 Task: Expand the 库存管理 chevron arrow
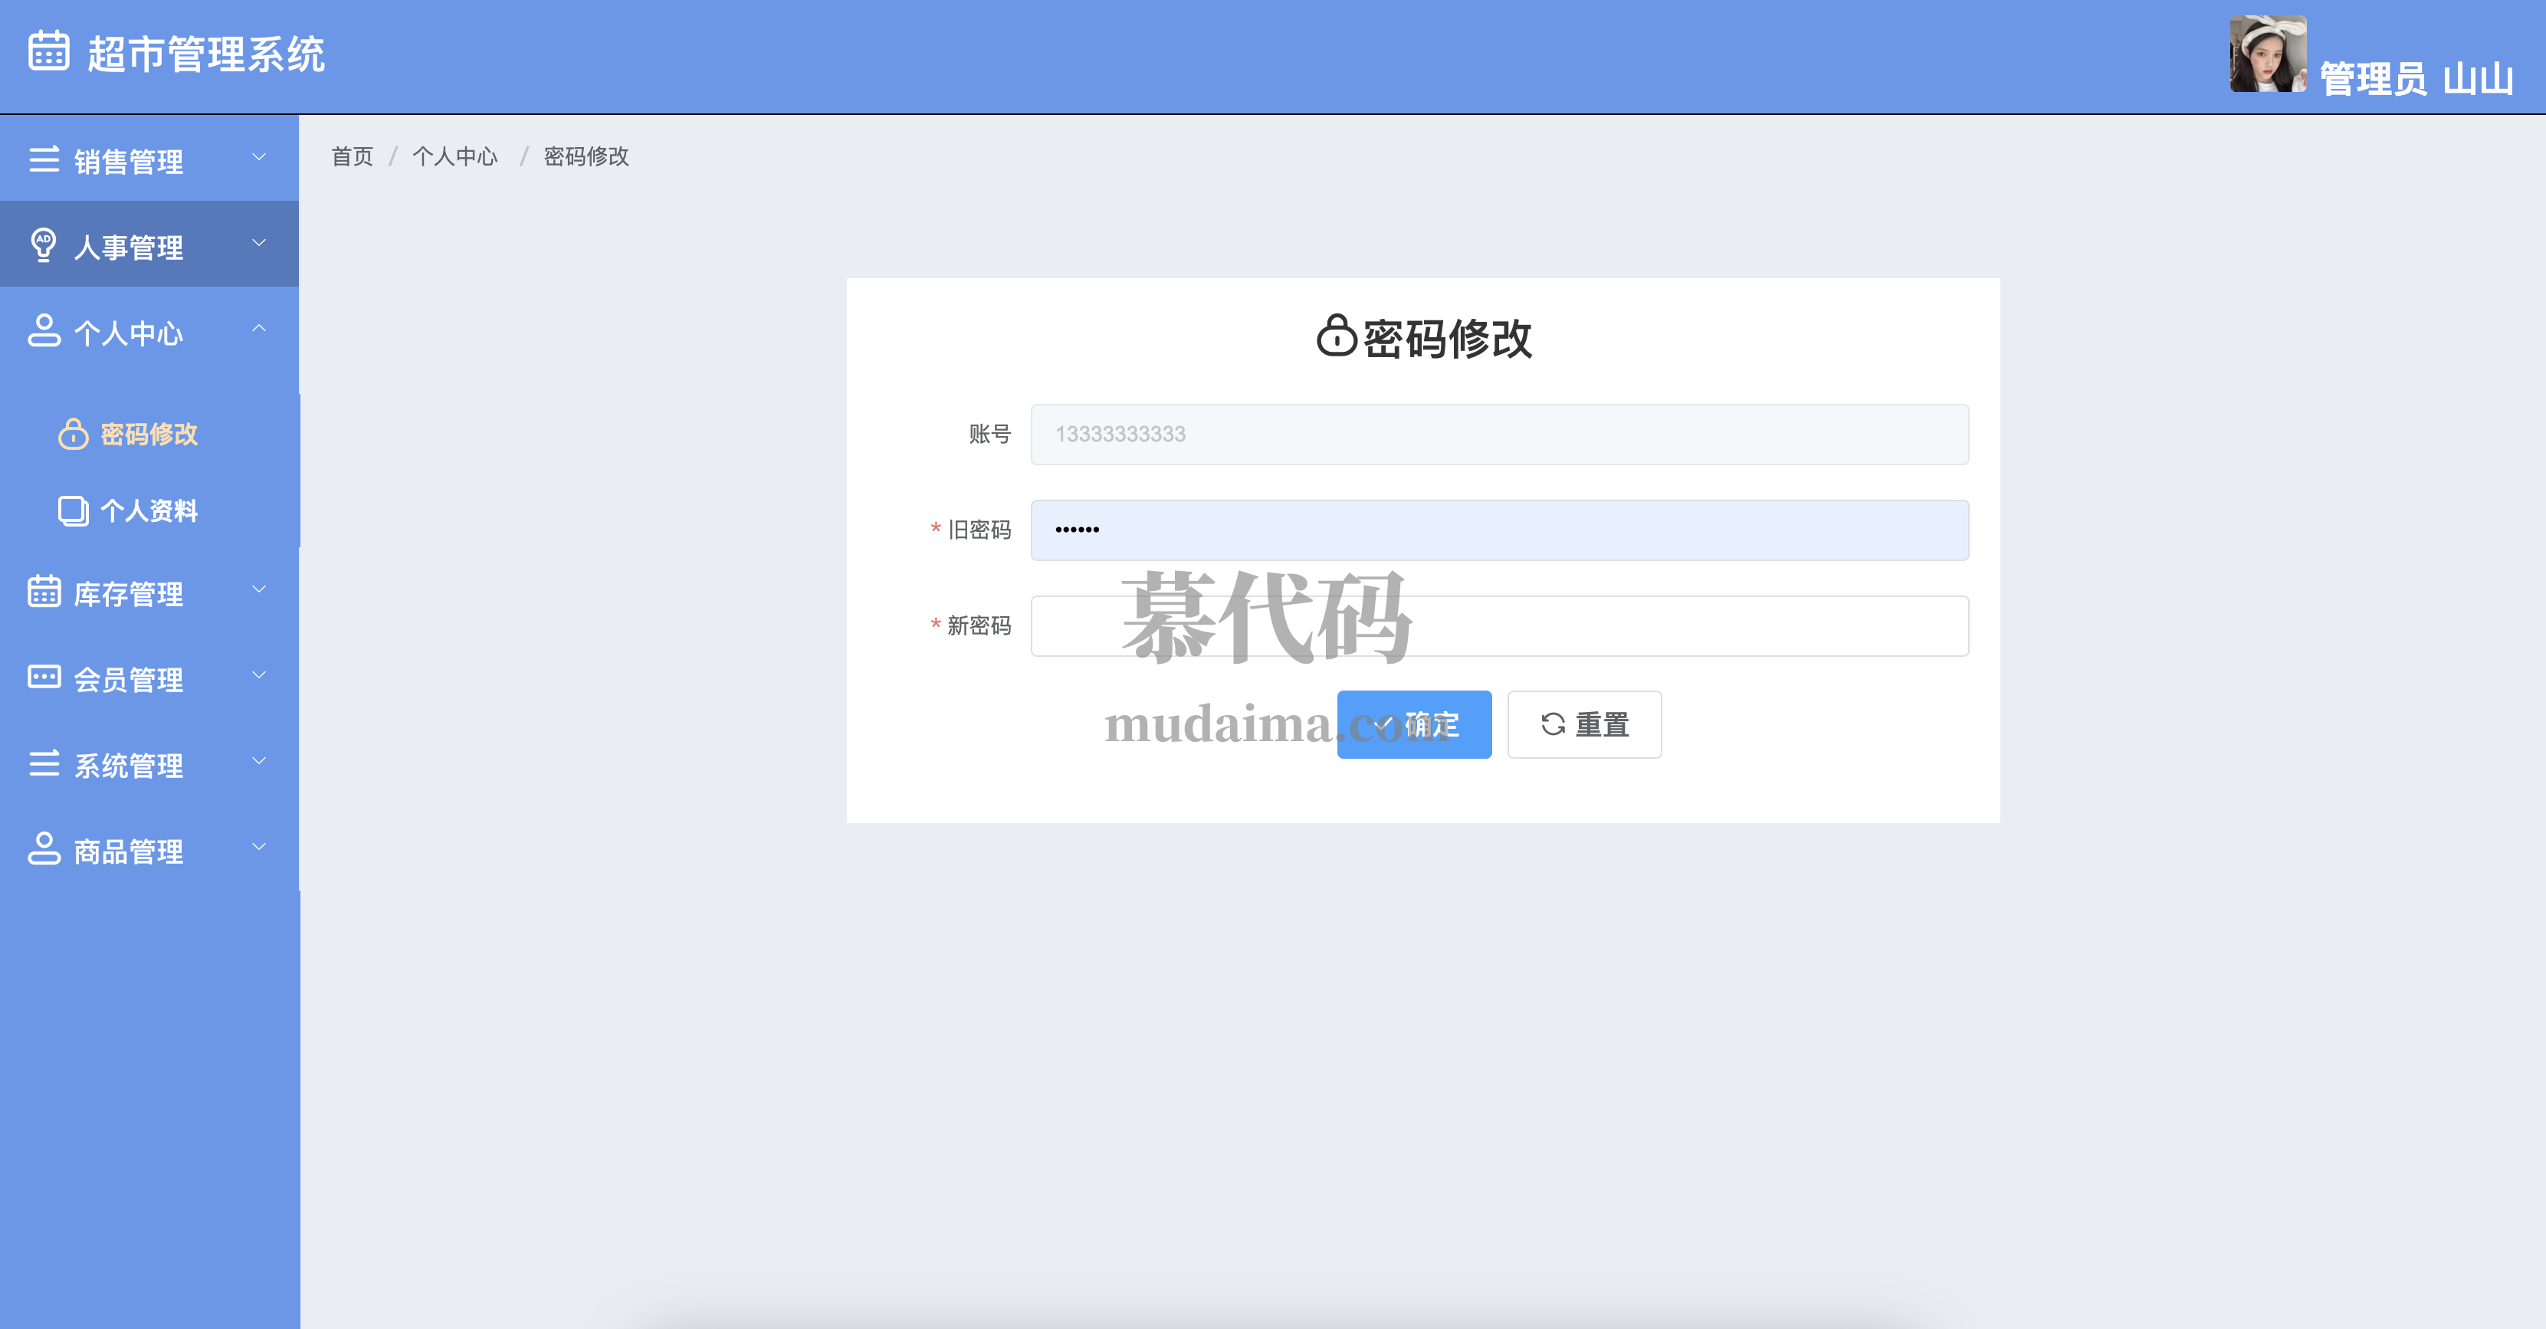[259, 590]
